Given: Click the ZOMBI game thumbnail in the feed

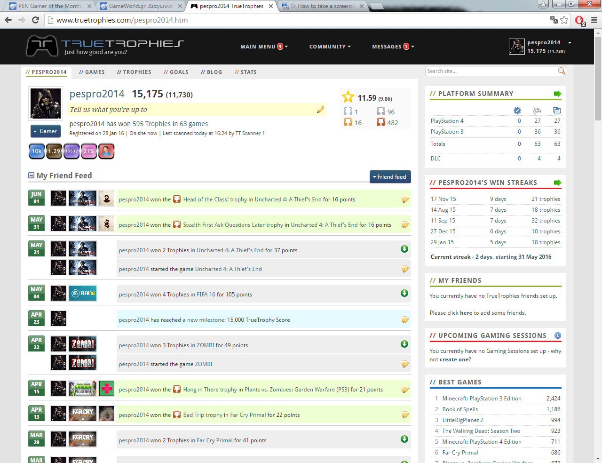Looking at the screenshot, I should pos(83,344).
